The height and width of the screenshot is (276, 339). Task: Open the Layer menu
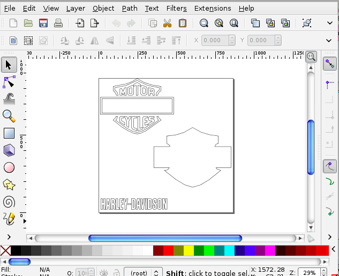[76, 9]
